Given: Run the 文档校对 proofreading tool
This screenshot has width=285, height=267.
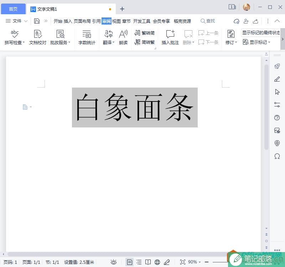Looking at the screenshot, I should (38, 37).
